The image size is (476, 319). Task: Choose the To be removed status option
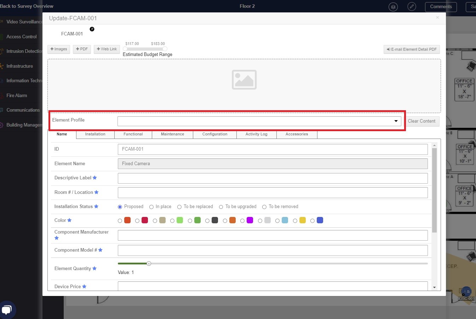(264, 207)
